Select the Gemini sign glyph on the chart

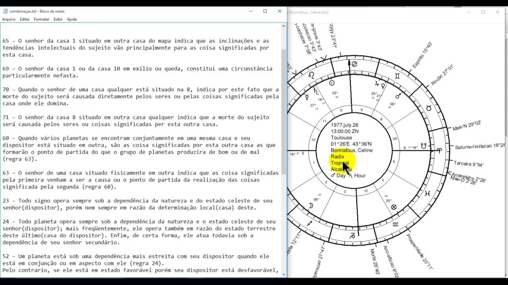coord(397,76)
